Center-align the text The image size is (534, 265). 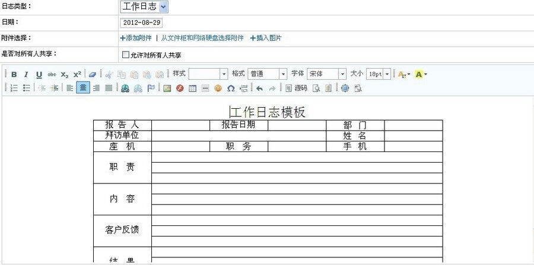click(82, 88)
